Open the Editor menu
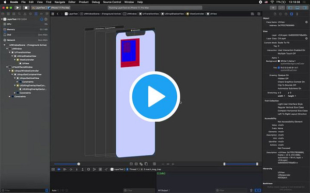Image resolution: width=310 pixels, height=193 pixels. [x=72, y=2]
